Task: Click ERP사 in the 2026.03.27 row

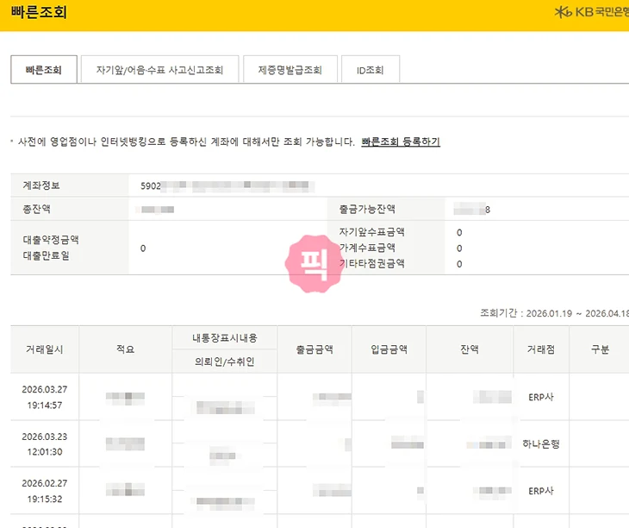Action: (541, 397)
